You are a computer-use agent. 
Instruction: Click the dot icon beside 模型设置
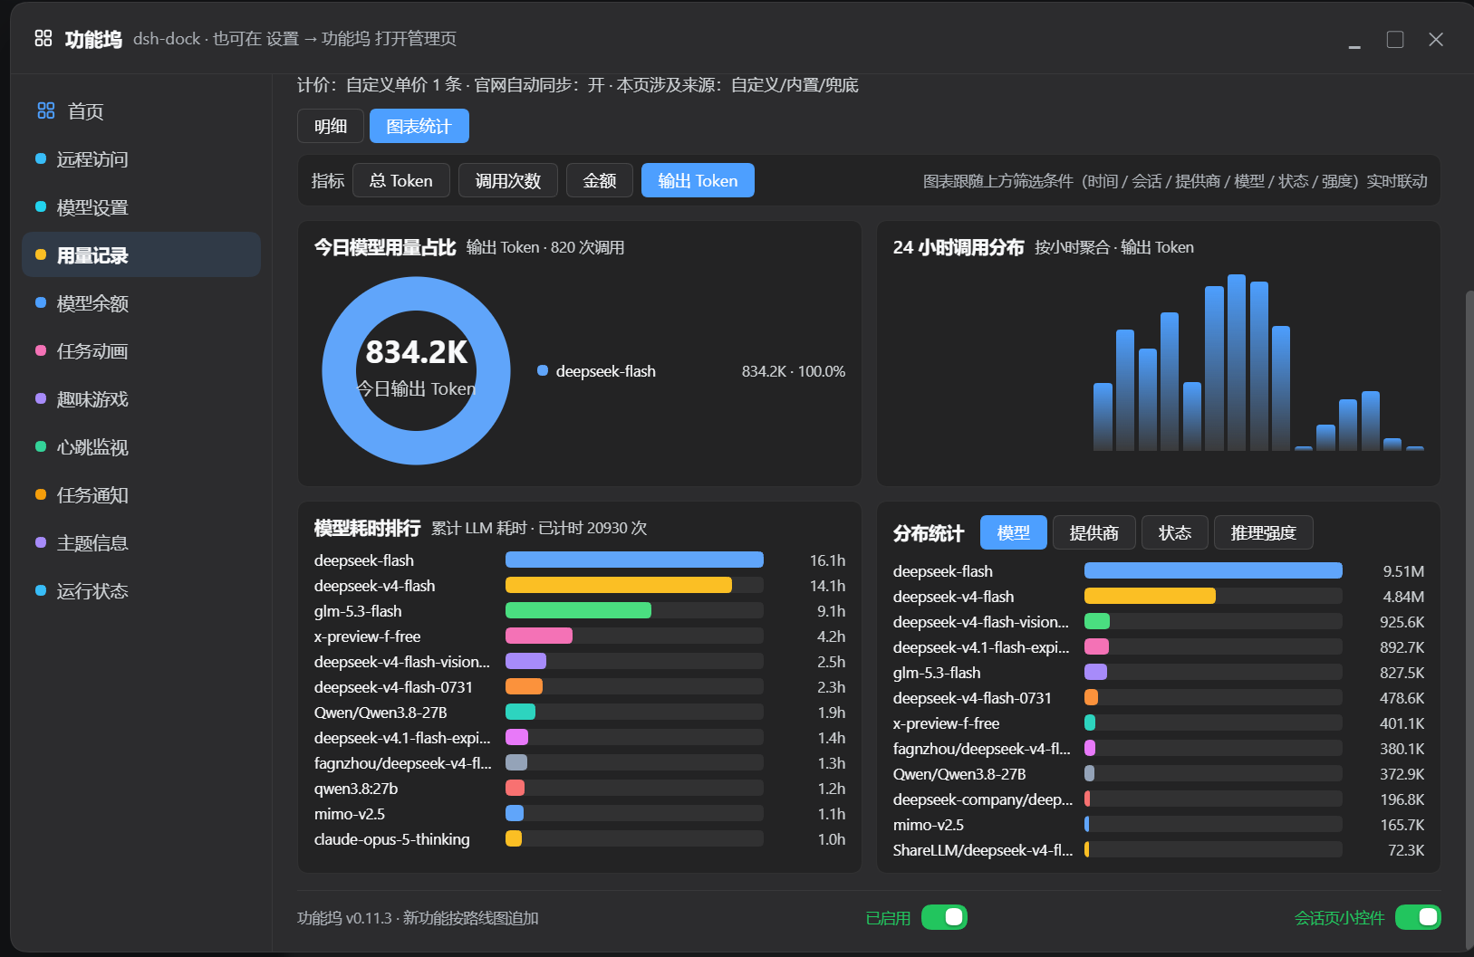click(x=41, y=206)
